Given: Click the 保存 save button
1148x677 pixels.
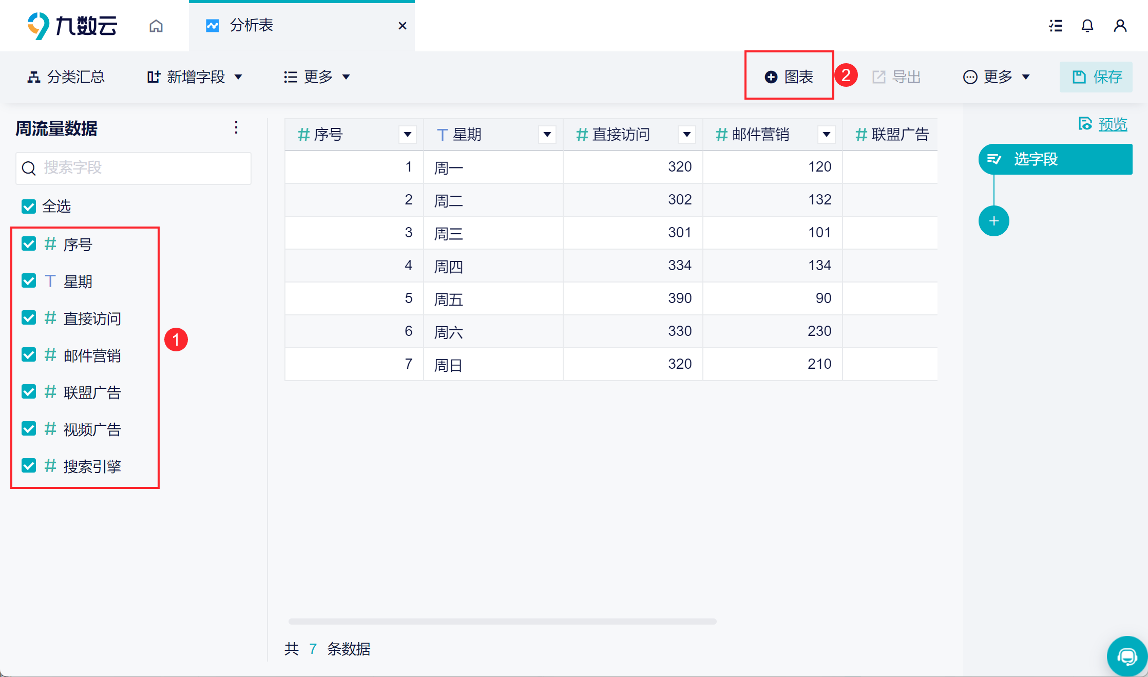Looking at the screenshot, I should tap(1096, 77).
